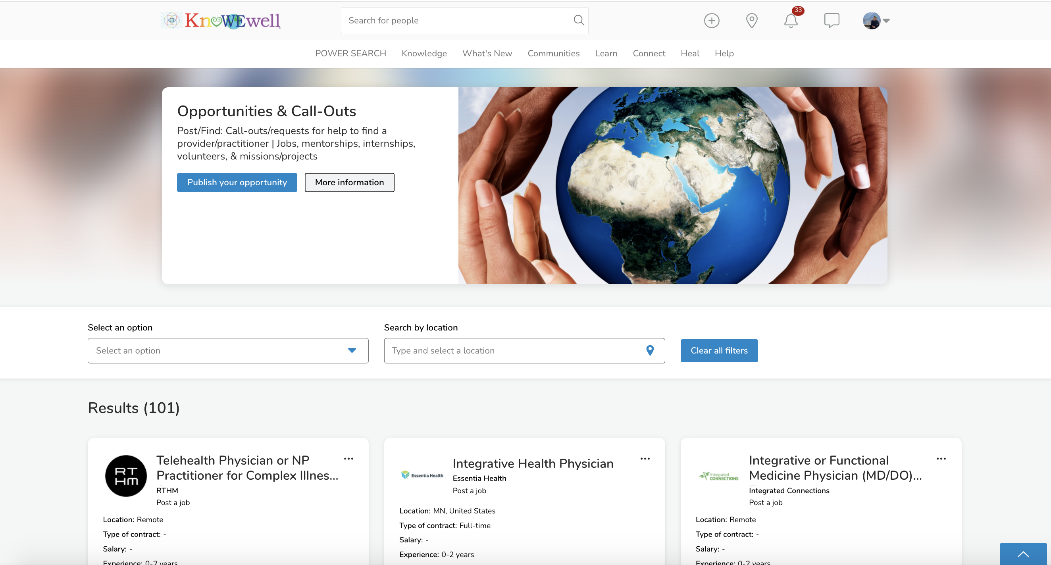Open the messages chat icon
The width and height of the screenshot is (1051, 565).
point(832,20)
